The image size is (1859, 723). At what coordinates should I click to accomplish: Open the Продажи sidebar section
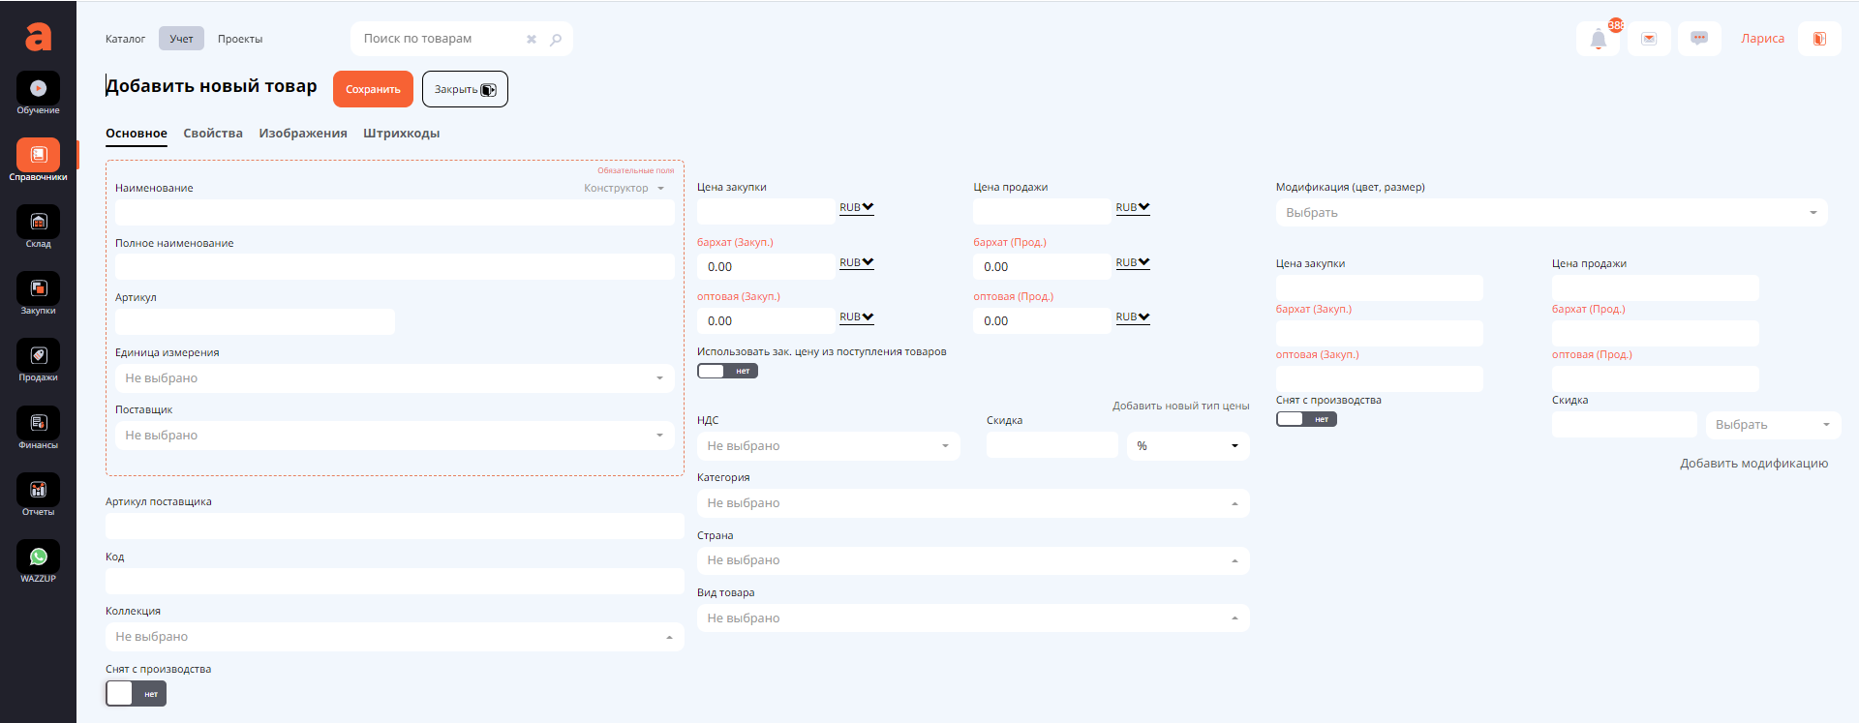(x=38, y=356)
